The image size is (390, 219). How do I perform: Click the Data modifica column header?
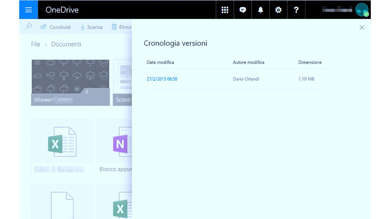click(160, 62)
